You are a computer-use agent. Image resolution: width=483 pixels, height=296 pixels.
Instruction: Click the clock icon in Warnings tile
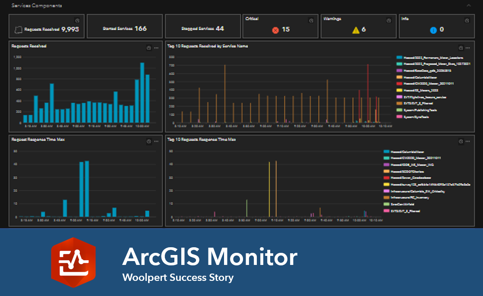pyautogui.click(x=389, y=20)
